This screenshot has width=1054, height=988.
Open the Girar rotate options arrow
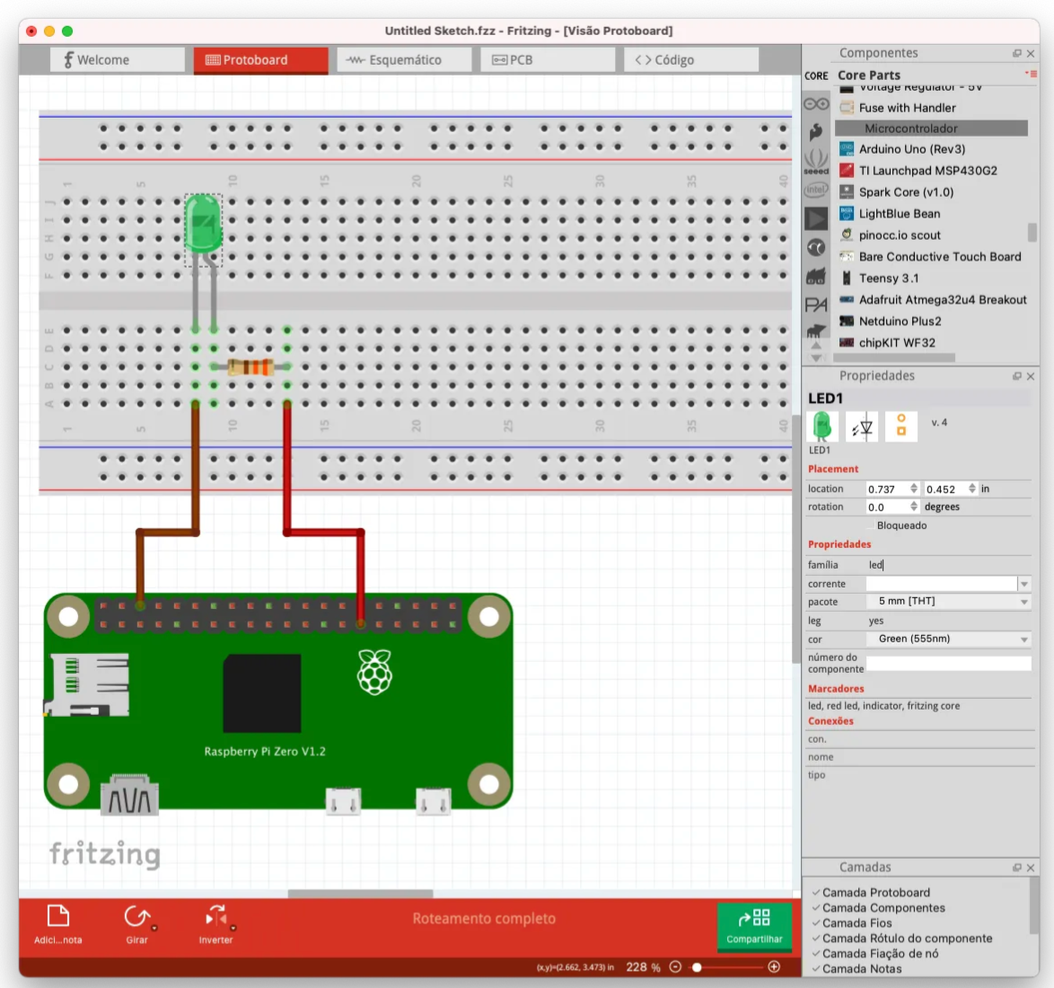[x=154, y=928]
